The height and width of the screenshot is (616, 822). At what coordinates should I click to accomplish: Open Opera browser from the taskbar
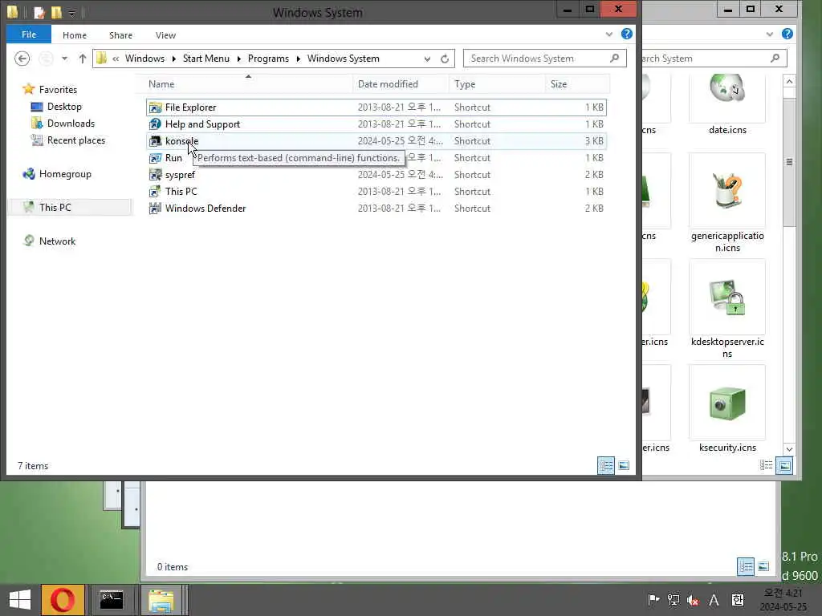pos(63,600)
